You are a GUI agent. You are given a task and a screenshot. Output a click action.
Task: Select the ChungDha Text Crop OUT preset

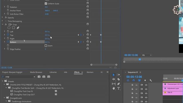coord(24,95)
